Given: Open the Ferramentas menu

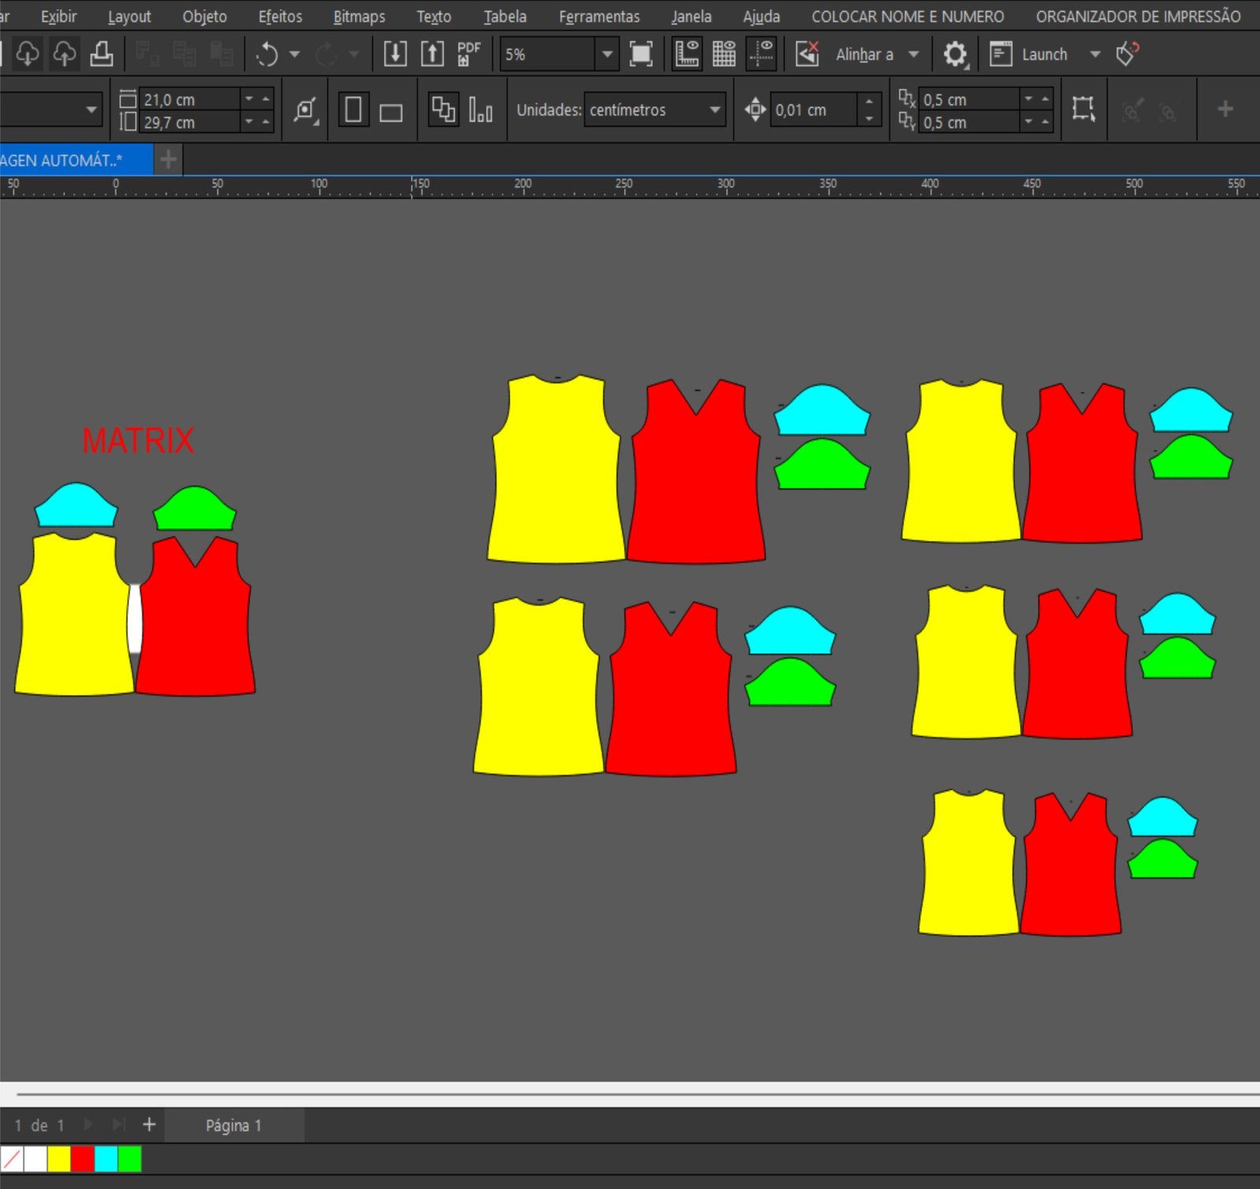Looking at the screenshot, I should (x=598, y=17).
